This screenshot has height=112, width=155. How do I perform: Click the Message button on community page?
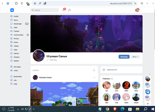coord(124,57)
